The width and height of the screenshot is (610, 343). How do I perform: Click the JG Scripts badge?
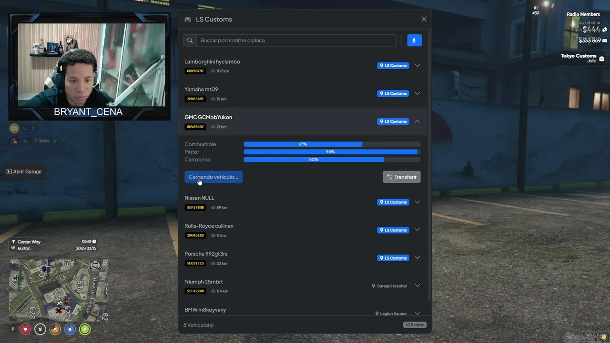coord(414,325)
